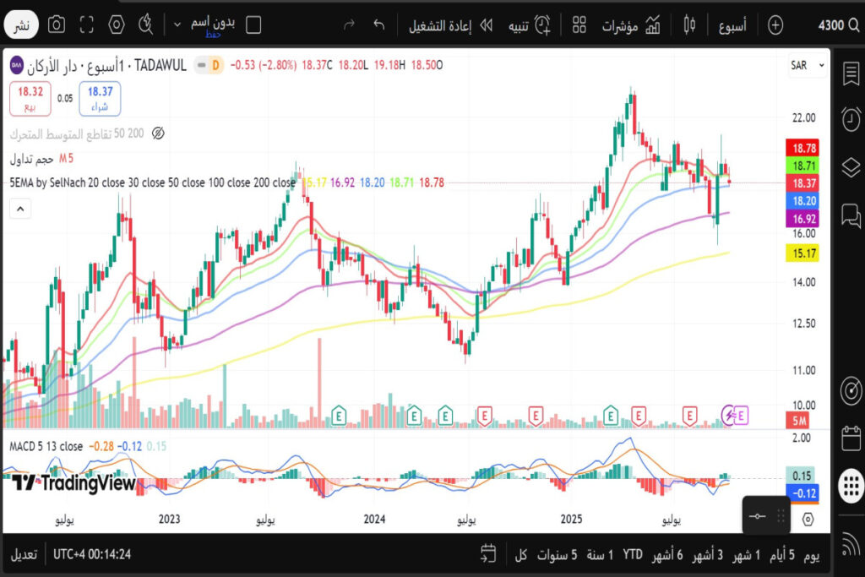Expand the layout name dropdown arrow
The height and width of the screenshot is (577, 865).
click(177, 24)
